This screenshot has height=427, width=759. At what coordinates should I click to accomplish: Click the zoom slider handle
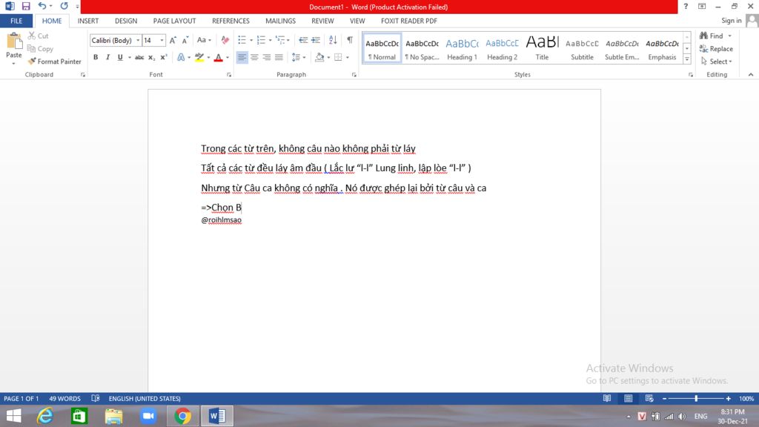click(x=696, y=398)
